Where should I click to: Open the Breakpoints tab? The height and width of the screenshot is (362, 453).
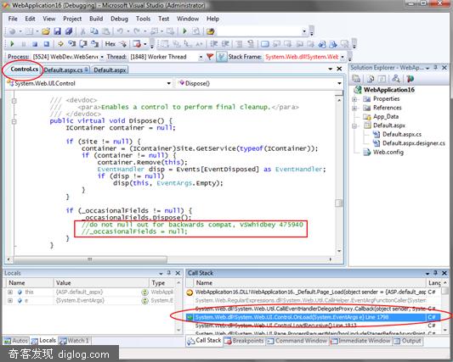point(245,341)
